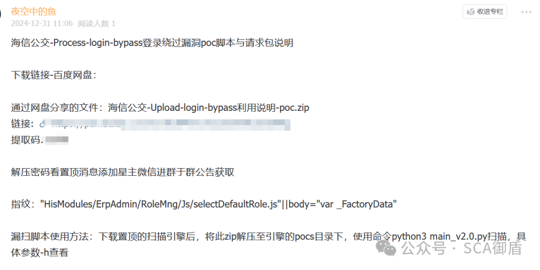Screen dimensions: 540x270
Task: Click the post title mentioning Process-login-bypass
Action: pos(152,43)
